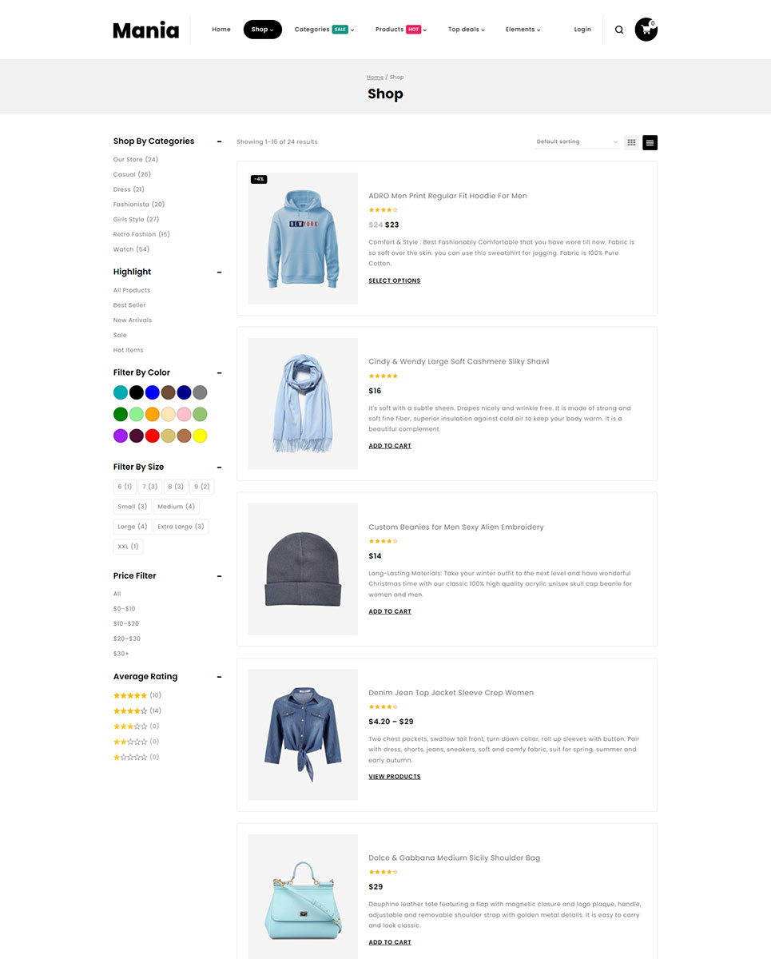This screenshot has width=771, height=959.
Task: Switch to list view layout
Action: click(x=650, y=142)
